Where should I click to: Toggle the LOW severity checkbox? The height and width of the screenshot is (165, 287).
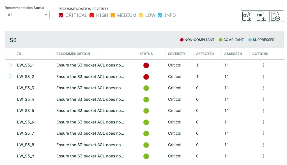(141, 15)
